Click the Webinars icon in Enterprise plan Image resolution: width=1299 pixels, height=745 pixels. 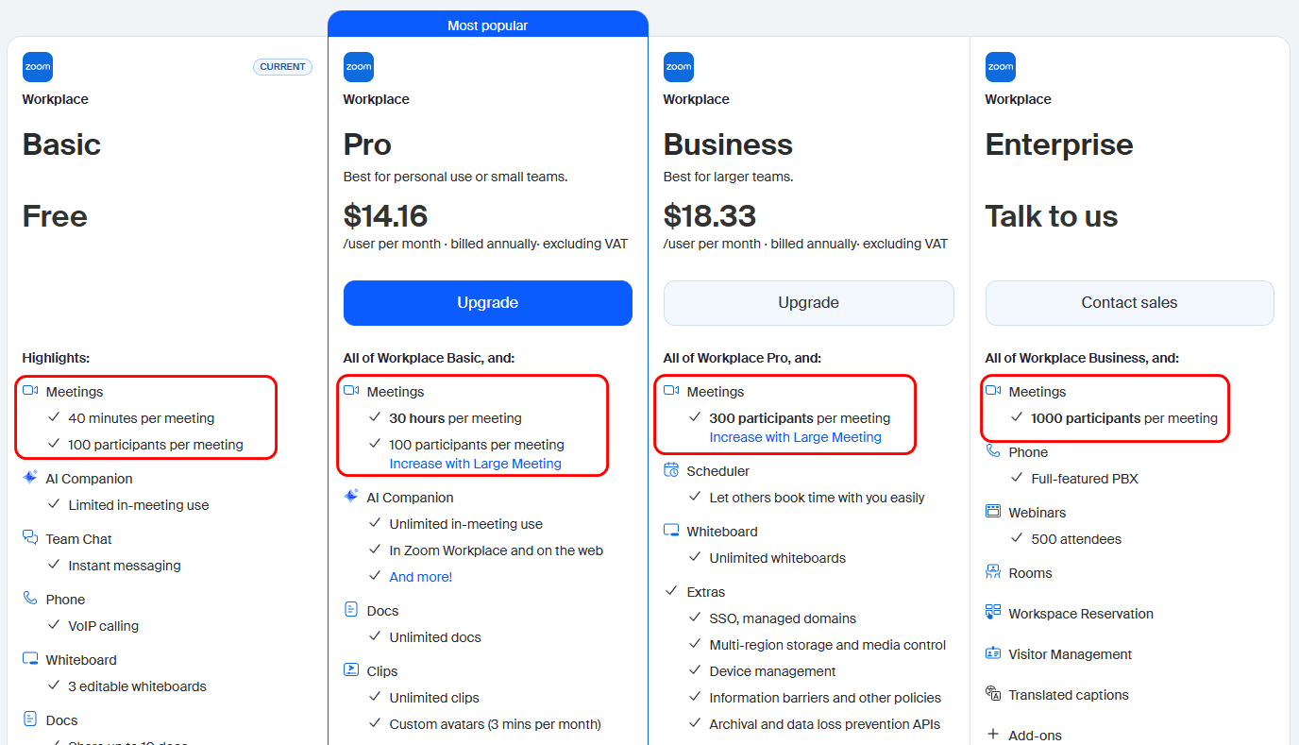click(x=993, y=512)
